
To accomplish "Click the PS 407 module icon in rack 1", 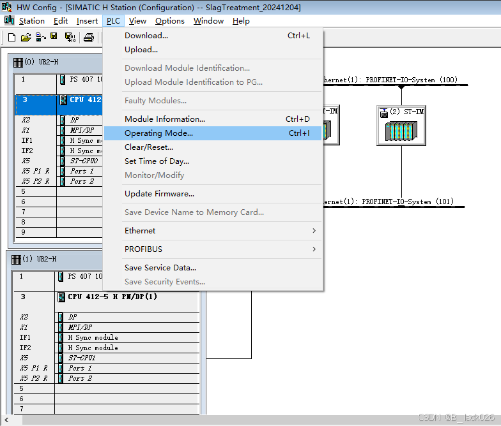I will pyautogui.click(x=60, y=277).
